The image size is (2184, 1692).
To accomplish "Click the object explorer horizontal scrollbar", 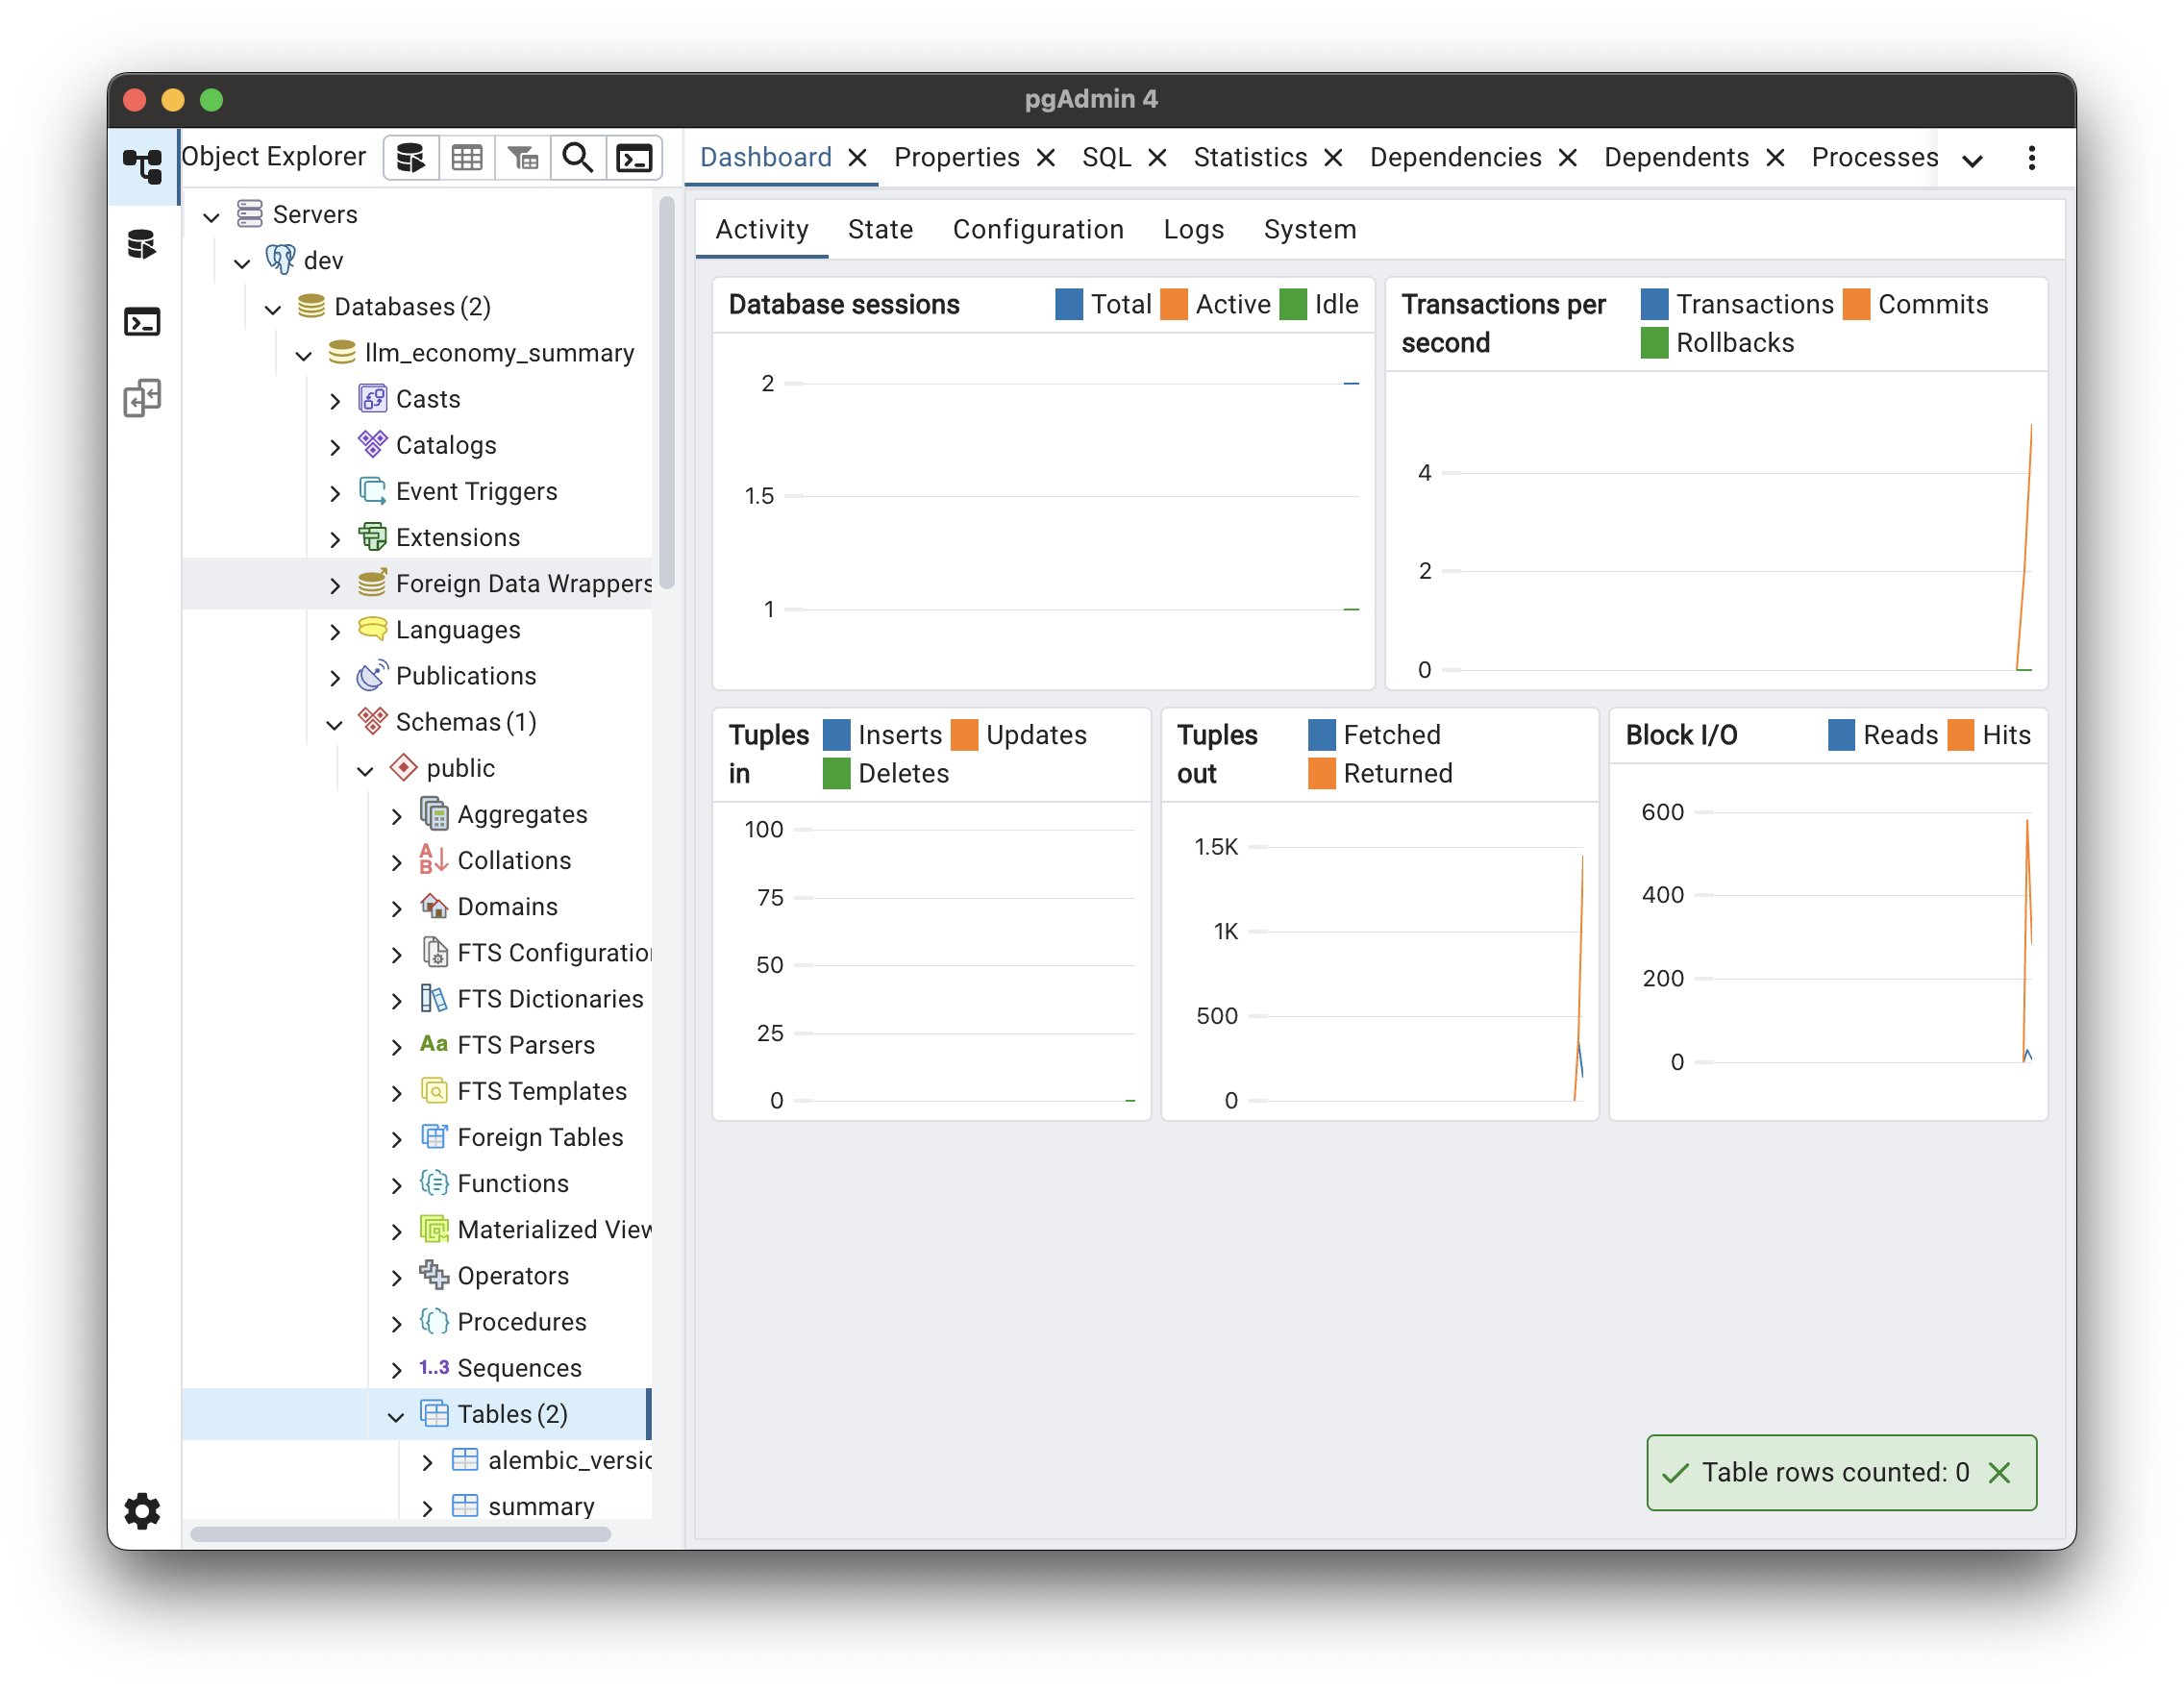I will [x=400, y=1534].
